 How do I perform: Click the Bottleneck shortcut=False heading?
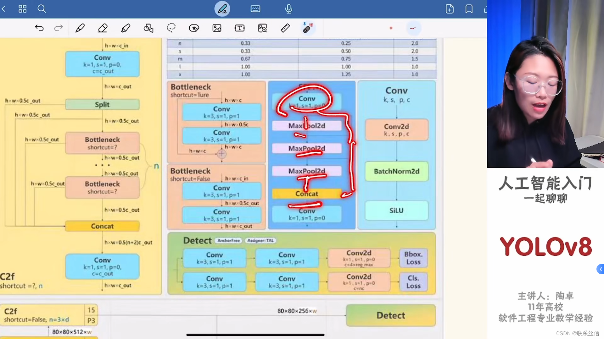190,174
